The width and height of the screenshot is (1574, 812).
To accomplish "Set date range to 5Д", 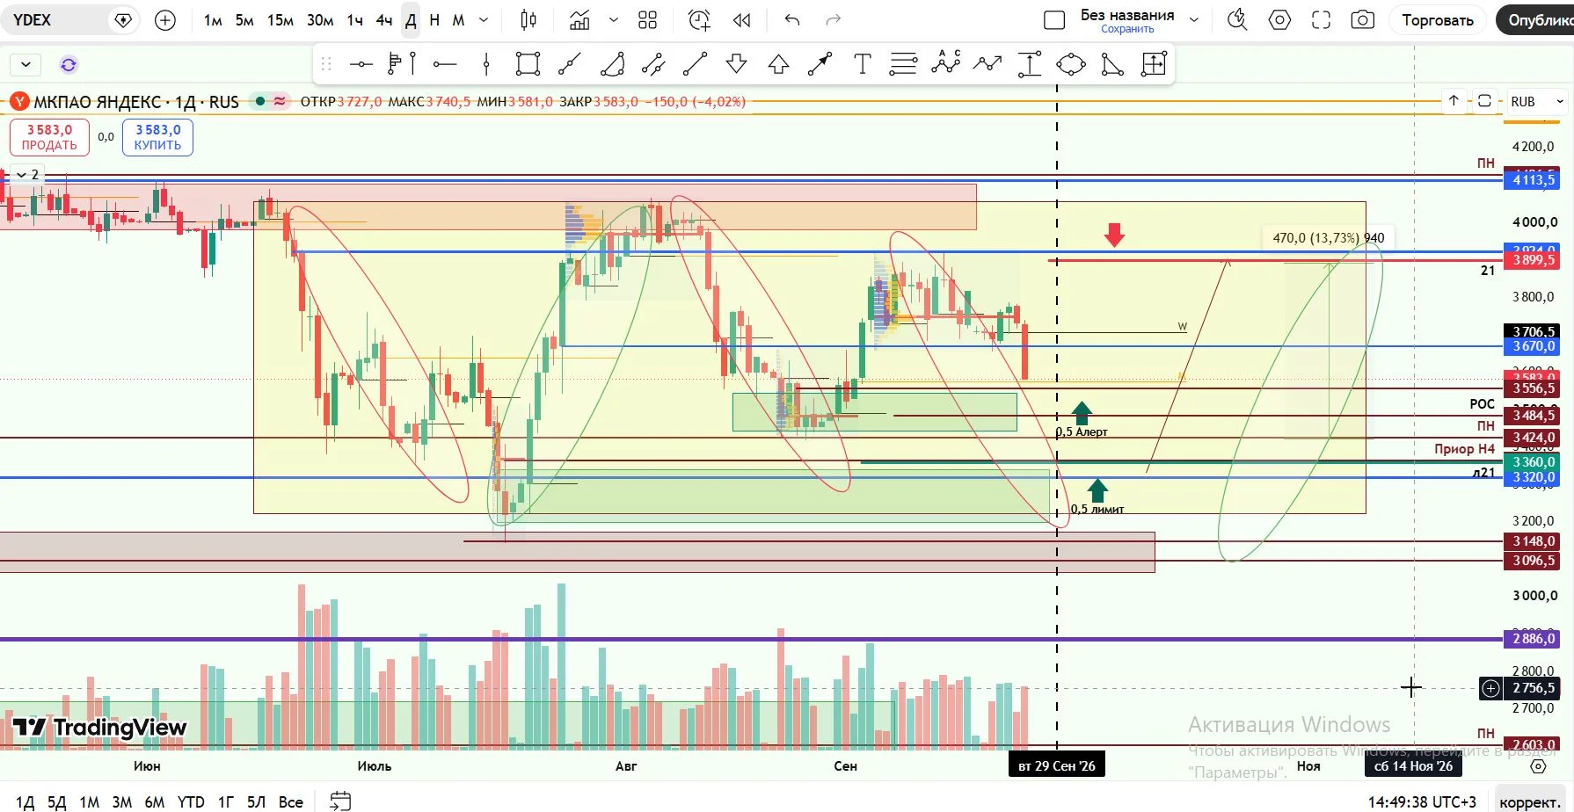I will coord(57,801).
